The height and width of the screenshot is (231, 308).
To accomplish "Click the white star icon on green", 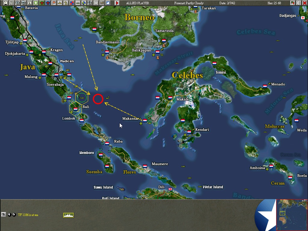I will click(x=35, y=3).
